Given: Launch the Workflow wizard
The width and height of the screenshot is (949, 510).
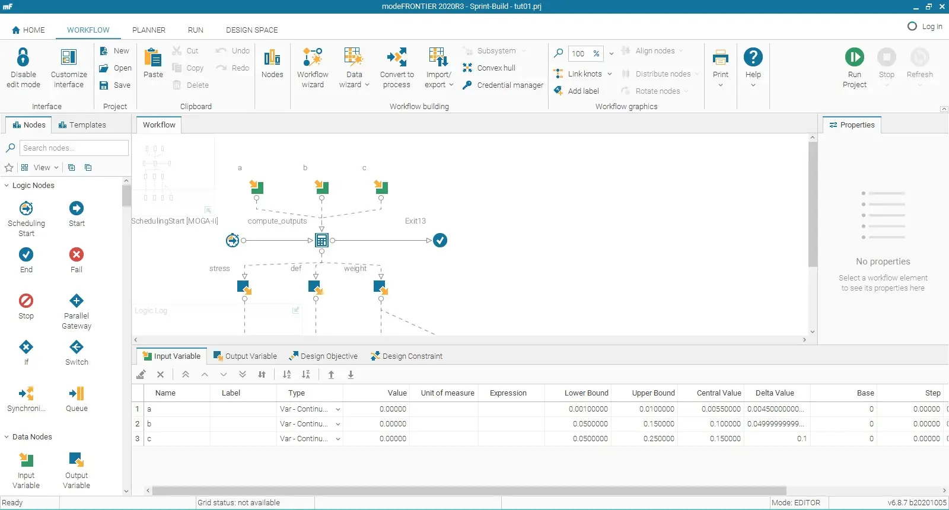Looking at the screenshot, I should tap(313, 68).
